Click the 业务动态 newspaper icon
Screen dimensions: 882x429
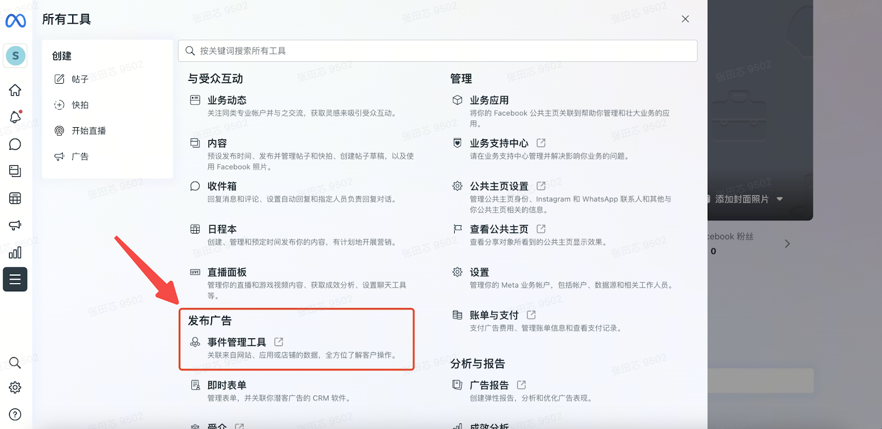tap(195, 100)
